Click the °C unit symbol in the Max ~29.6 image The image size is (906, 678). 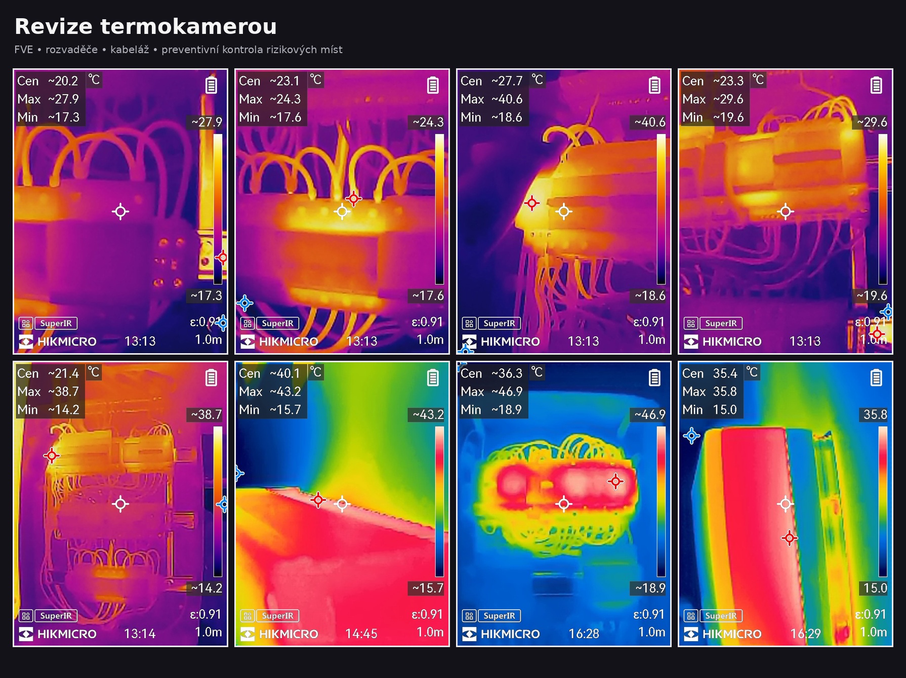[x=758, y=80]
